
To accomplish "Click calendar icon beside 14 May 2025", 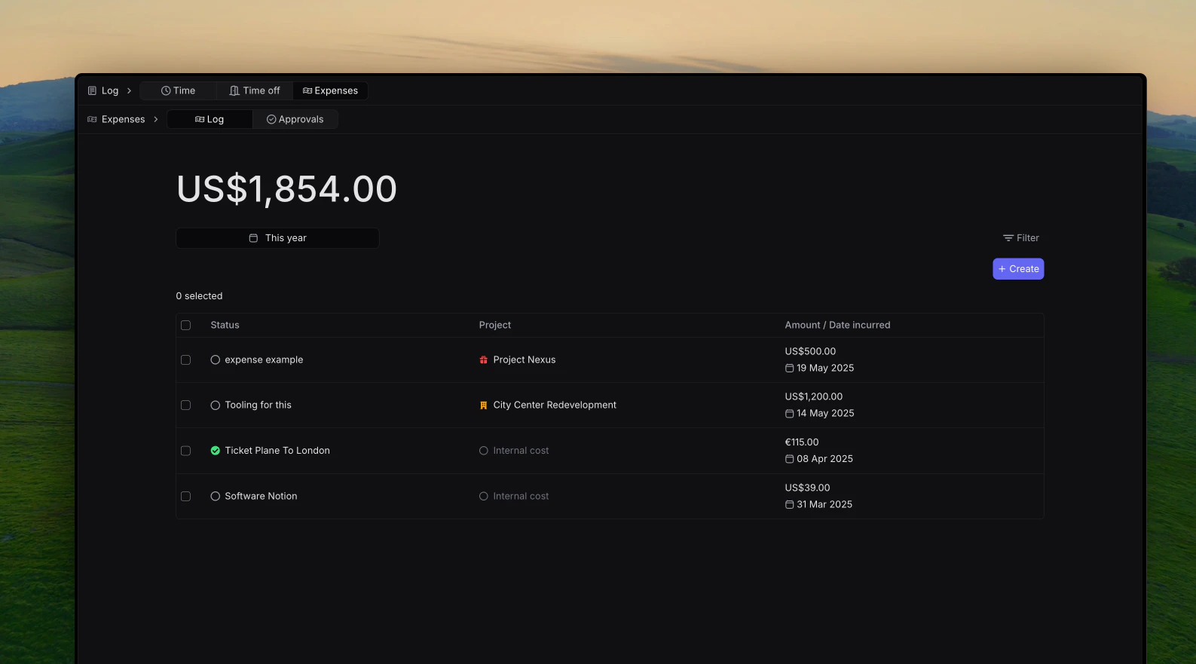I will [x=790, y=414].
